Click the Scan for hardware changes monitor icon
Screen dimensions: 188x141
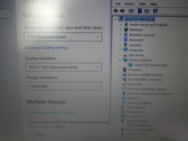click(x=155, y=11)
